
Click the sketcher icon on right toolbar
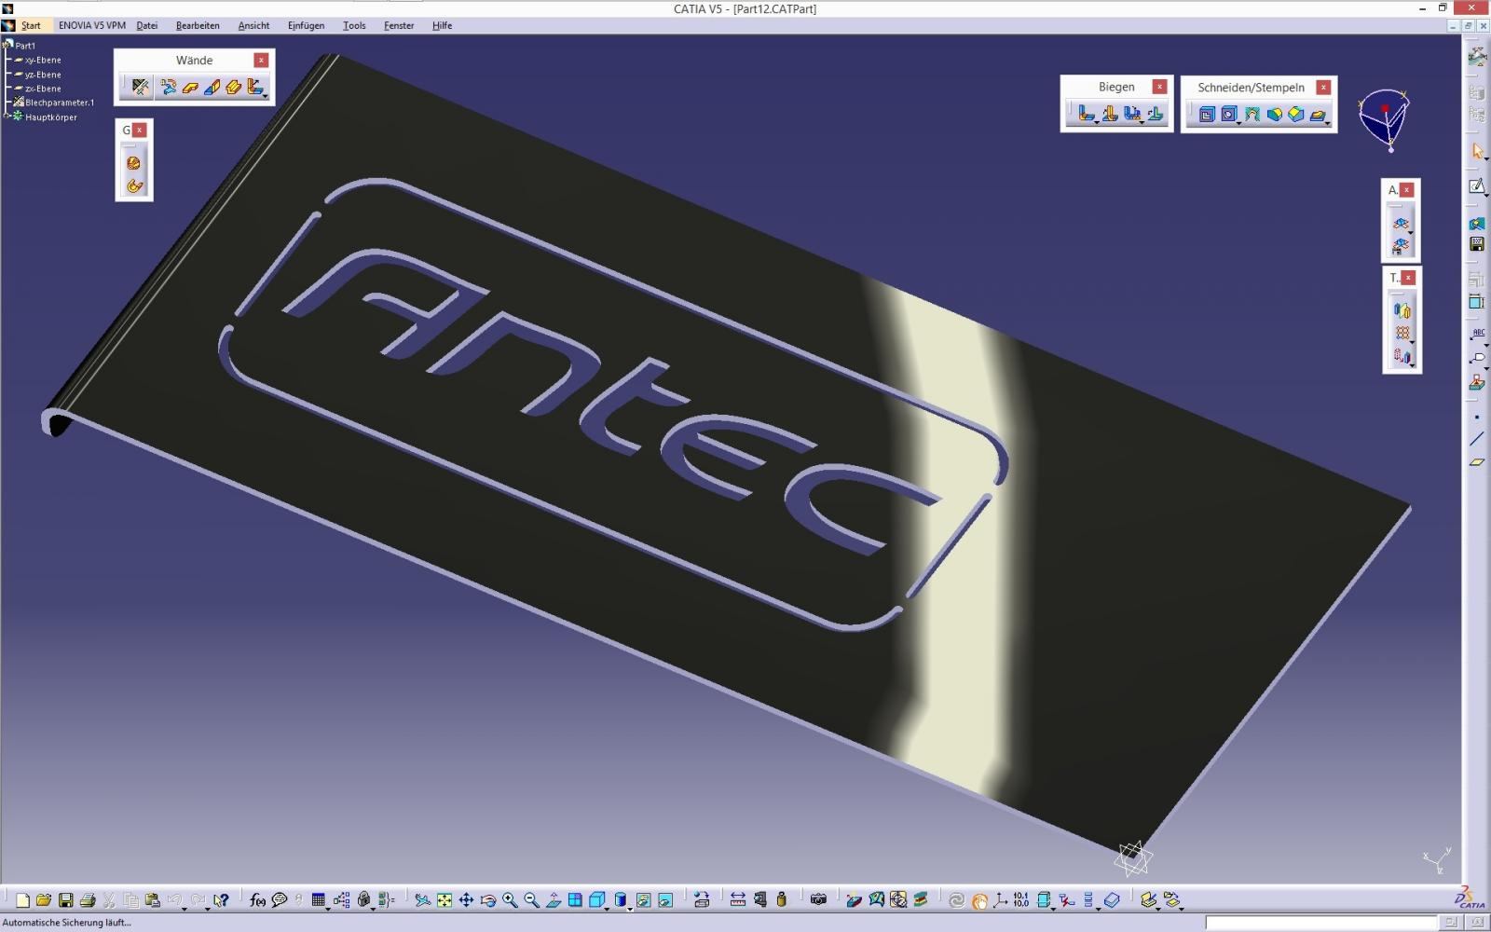coord(1477,186)
